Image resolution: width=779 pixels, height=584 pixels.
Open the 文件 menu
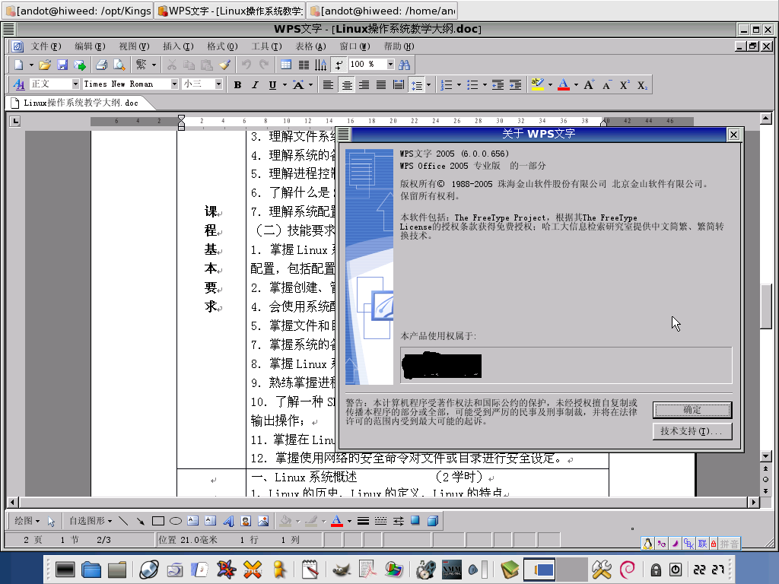coord(46,46)
